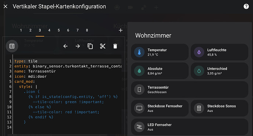Open the Temperatur tile details

coord(160,52)
